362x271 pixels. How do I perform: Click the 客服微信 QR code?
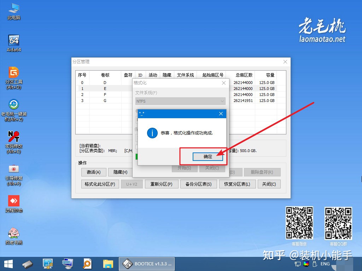pyautogui.click(x=299, y=223)
